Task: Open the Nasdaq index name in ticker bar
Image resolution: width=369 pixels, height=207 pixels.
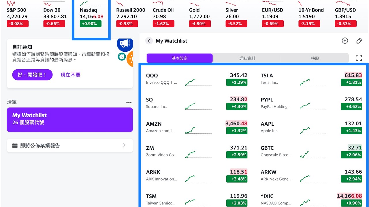Action: click(88, 10)
